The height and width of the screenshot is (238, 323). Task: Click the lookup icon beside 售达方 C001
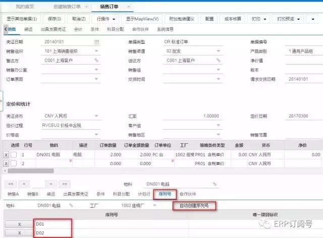(x=96, y=60)
